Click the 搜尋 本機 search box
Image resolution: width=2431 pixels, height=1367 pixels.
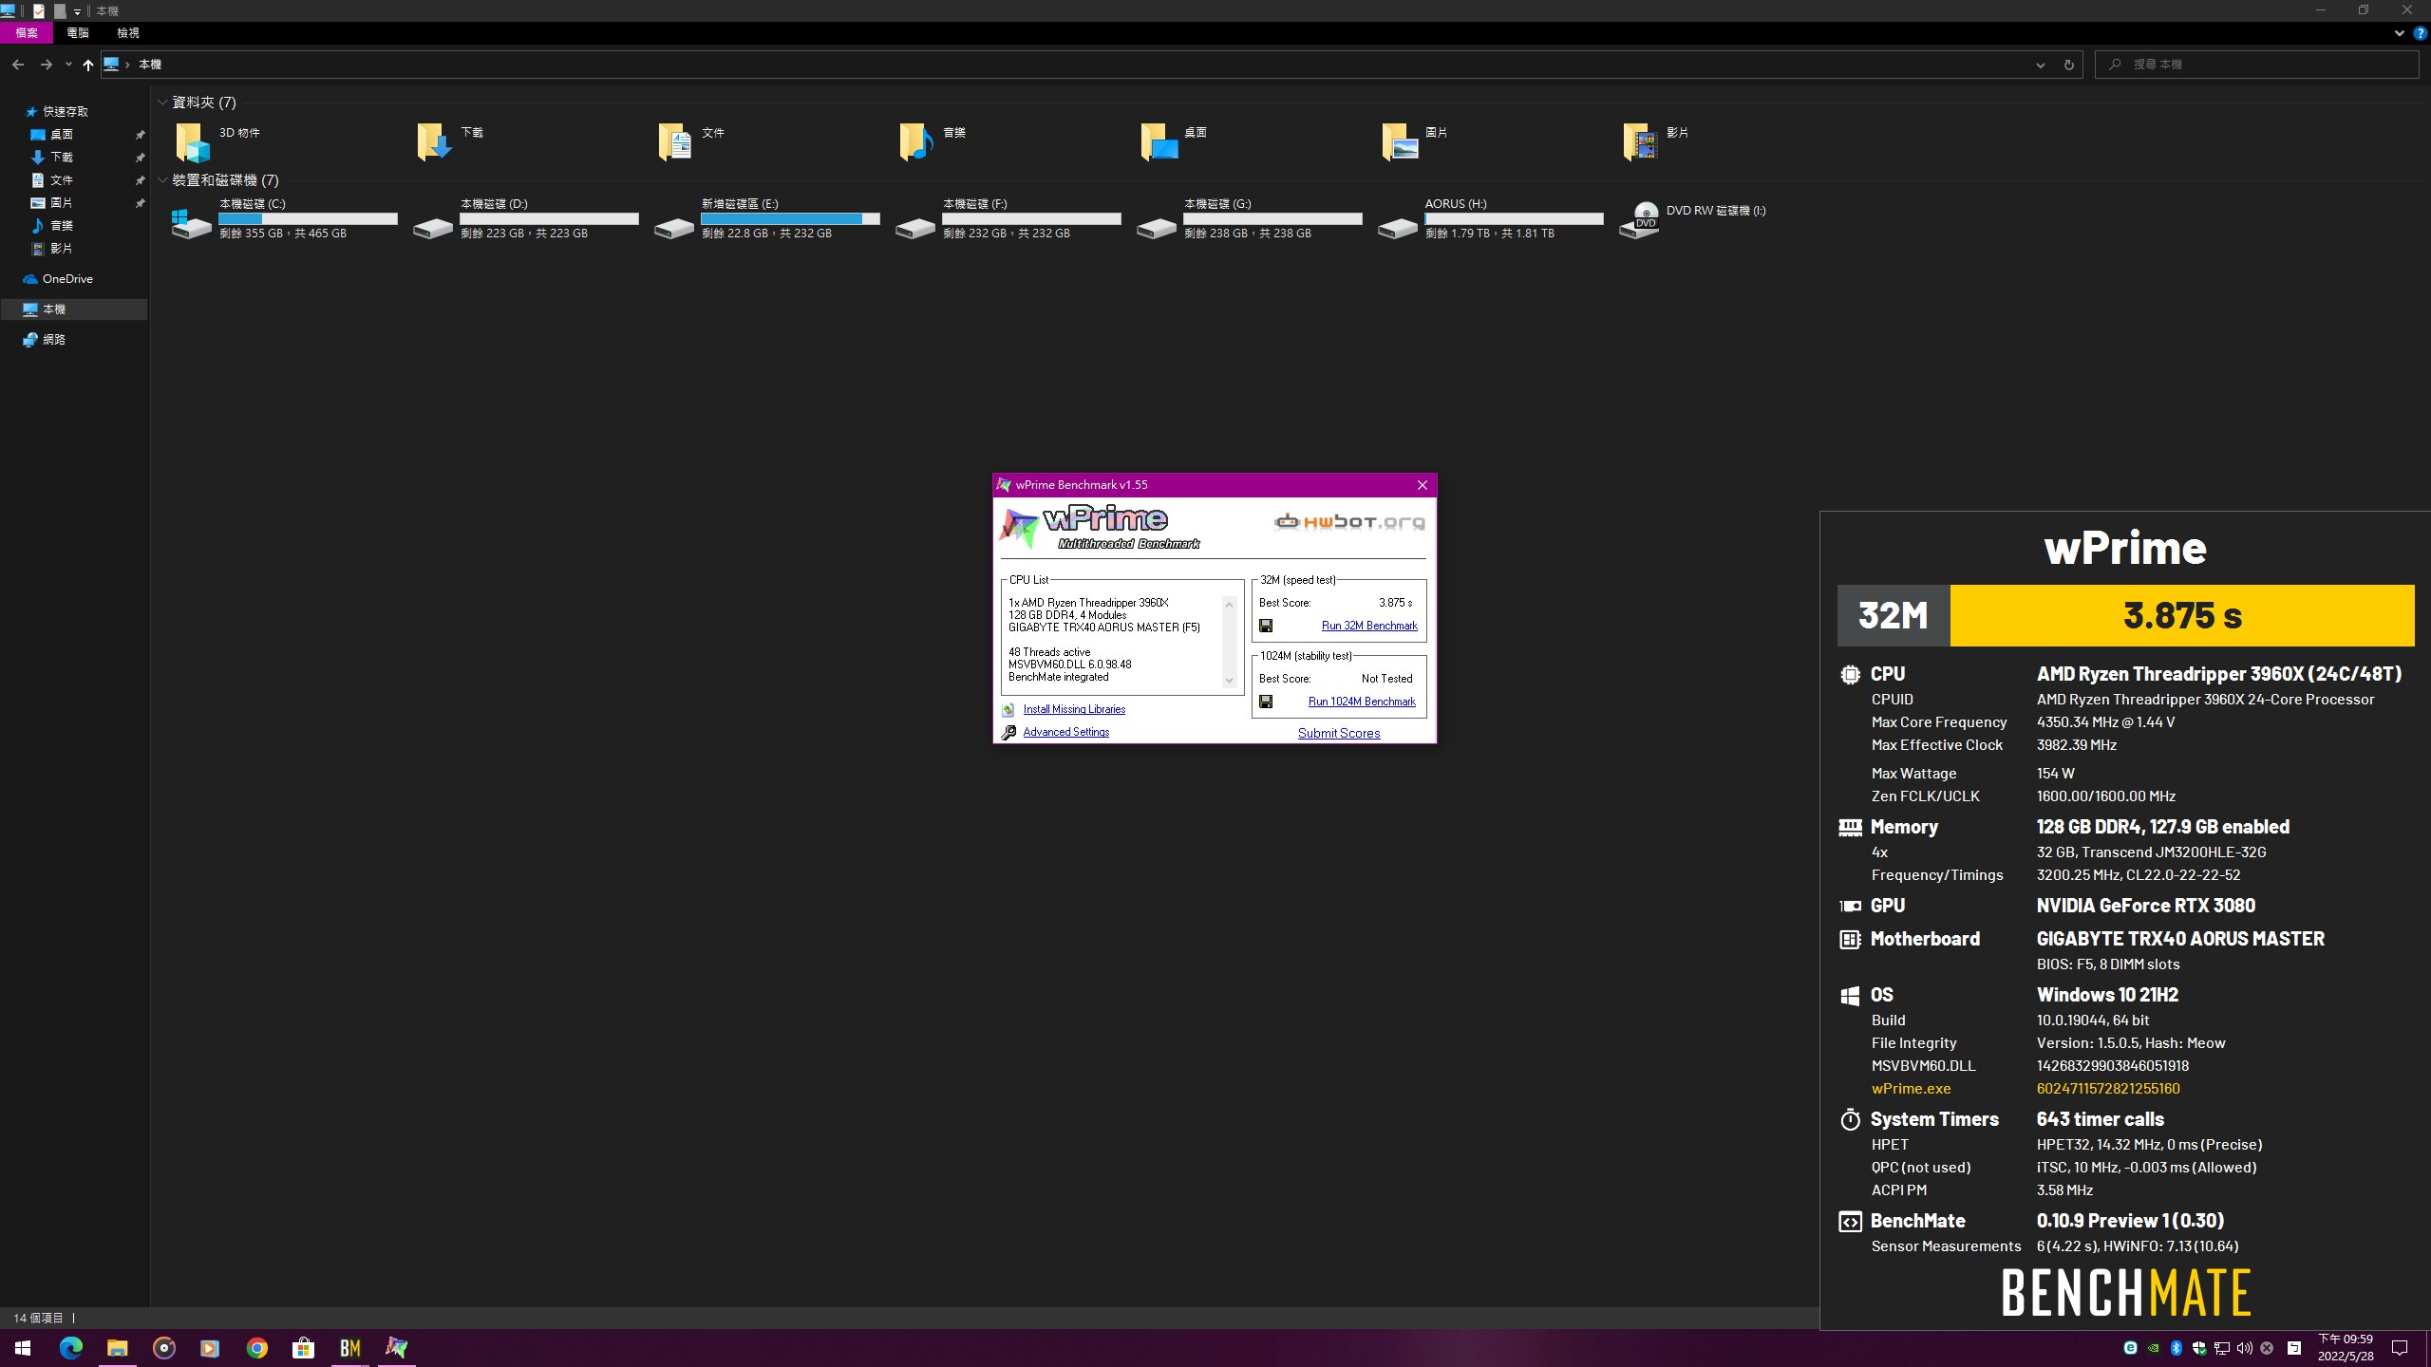click(2256, 65)
